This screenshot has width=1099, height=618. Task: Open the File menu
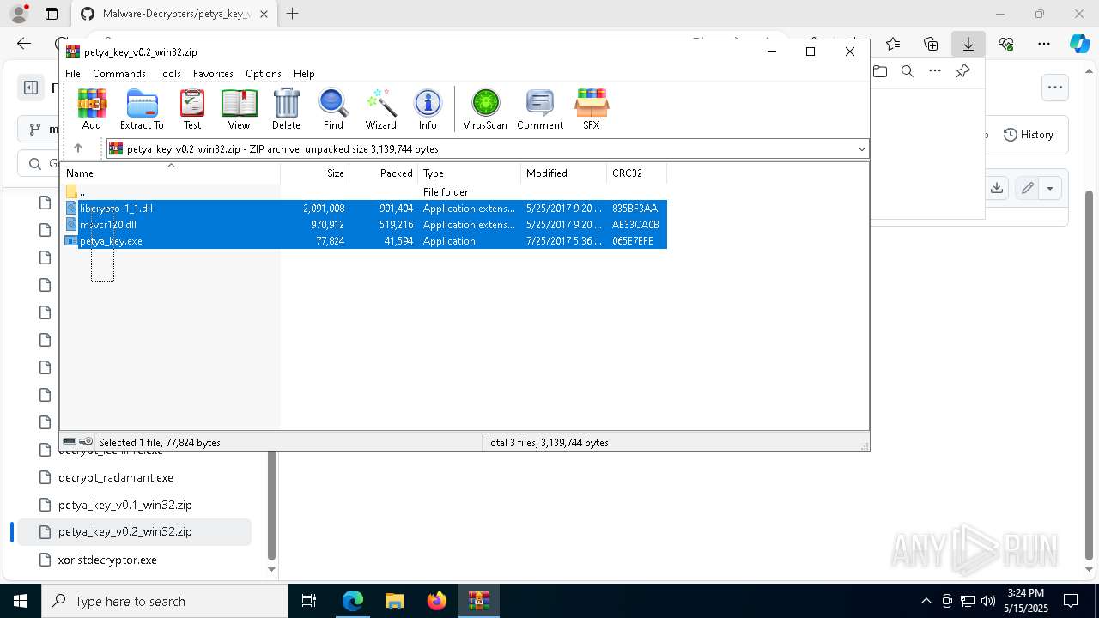(x=73, y=74)
